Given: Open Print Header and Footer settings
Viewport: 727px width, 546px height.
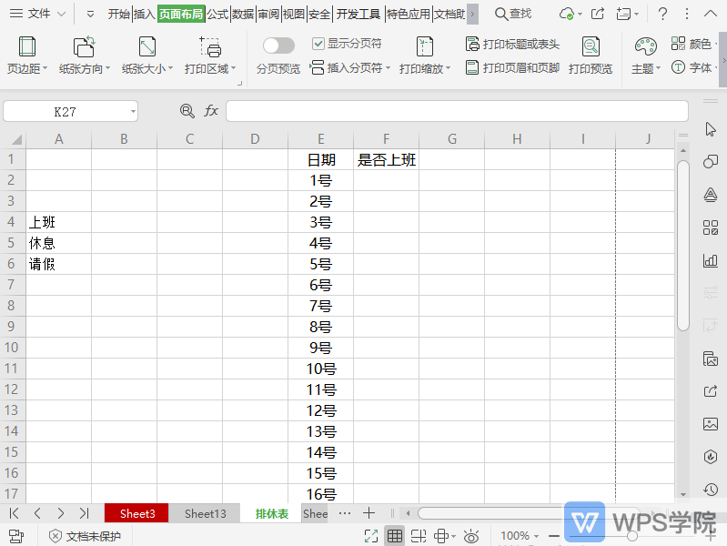Looking at the screenshot, I should (x=512, y=68).
